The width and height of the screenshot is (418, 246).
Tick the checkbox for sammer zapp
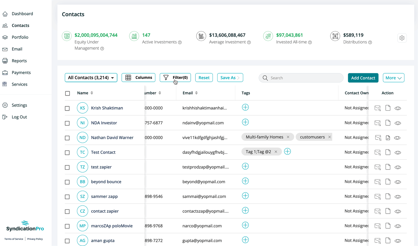point(67,197)
